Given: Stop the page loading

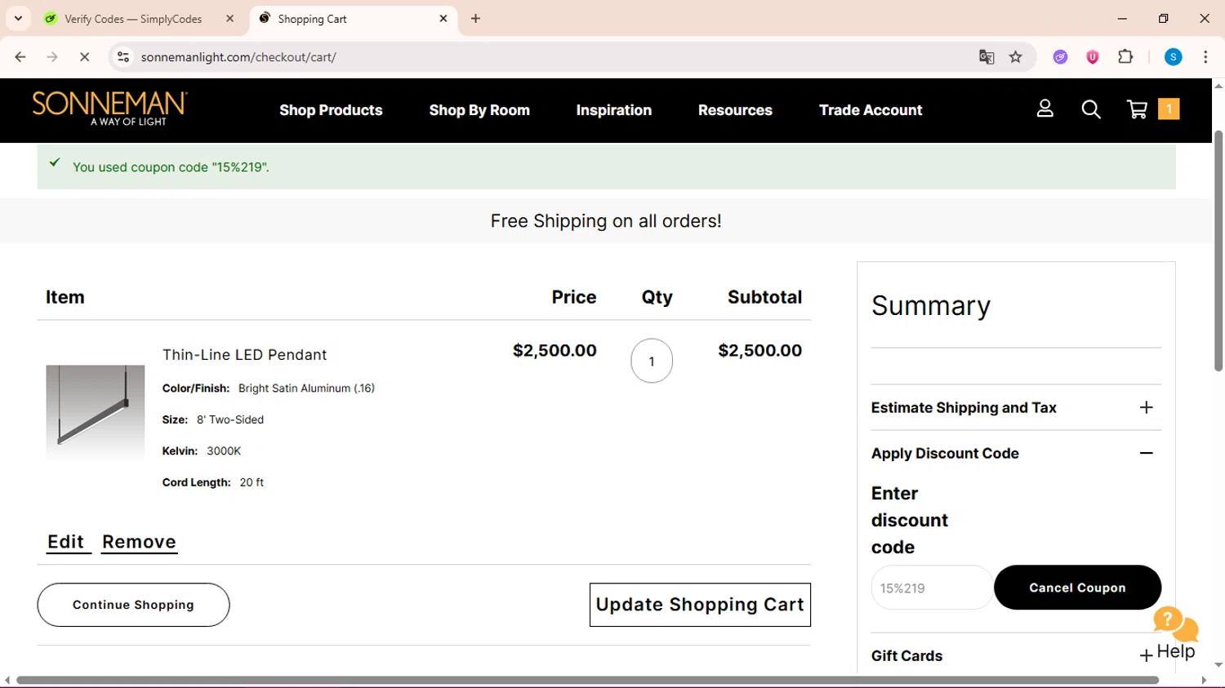Looking at the screenshot, I should pos(84,57).
